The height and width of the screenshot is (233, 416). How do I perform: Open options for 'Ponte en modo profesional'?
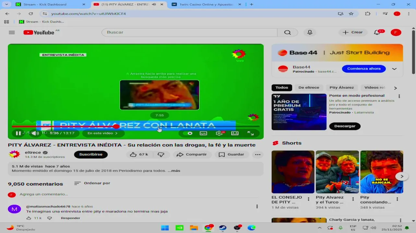(399, 96)
